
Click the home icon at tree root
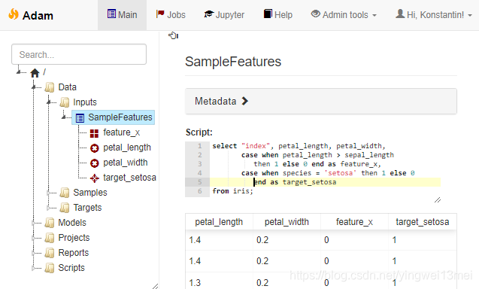pyautogui.click(x=35, y=73)
